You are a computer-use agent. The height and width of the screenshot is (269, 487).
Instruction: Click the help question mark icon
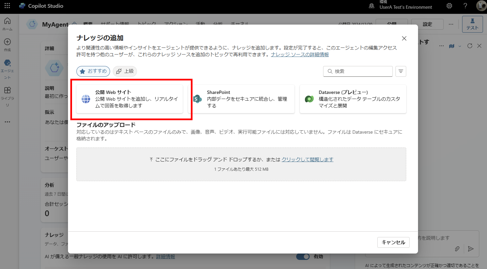click(x=465, y=6)
